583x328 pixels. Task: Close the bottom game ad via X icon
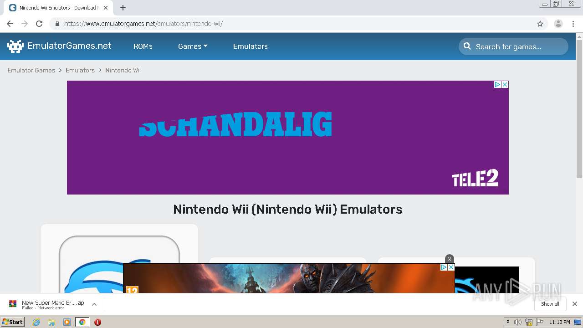coord(451,267)
